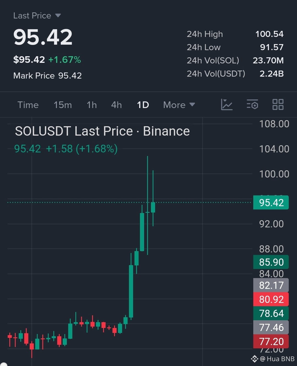
Task: Open the Last Price dropdown arrow
Action: [58, 15]
